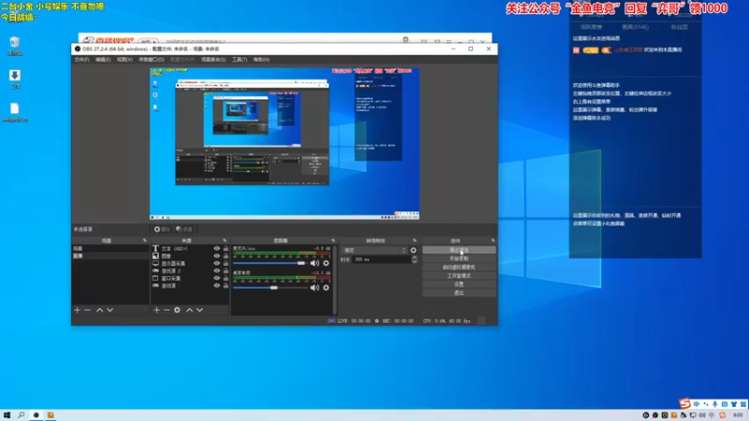
Task: Lock the 文本 (GDI+) source
Action: pyautogui.click(x=226, y=249)
